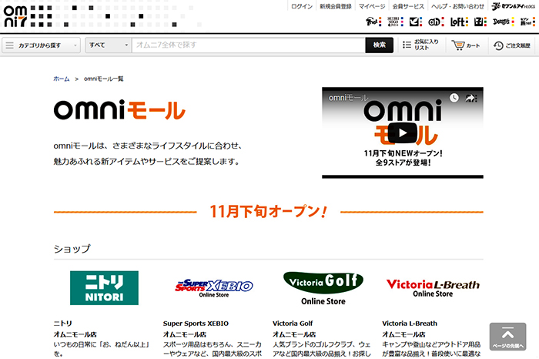Click the Super Sports XEBIO logo
539x359 pixels.
[x=214, y=288]
